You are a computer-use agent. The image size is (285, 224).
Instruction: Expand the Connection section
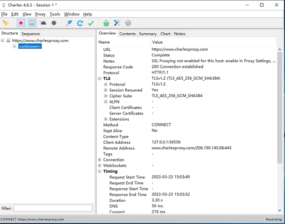(100, 160)
